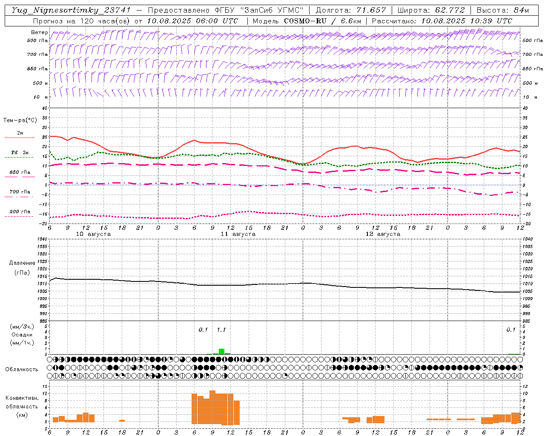The height and width of the screenshot is (436, 545).
Task: Click the 500 гПа temperature legend label
Action: pos(20,212)
